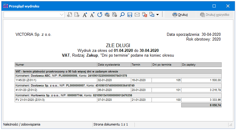Open the empty combo box in toolbar
The image size is (236, 130).
click(34, 15)
